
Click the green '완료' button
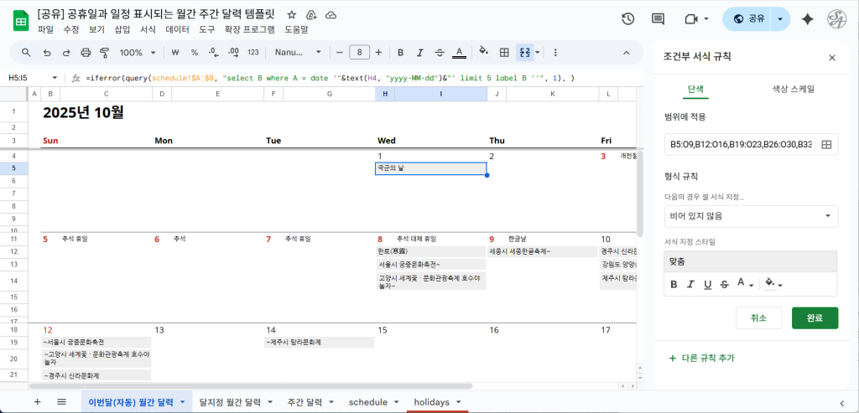[814, 317]
